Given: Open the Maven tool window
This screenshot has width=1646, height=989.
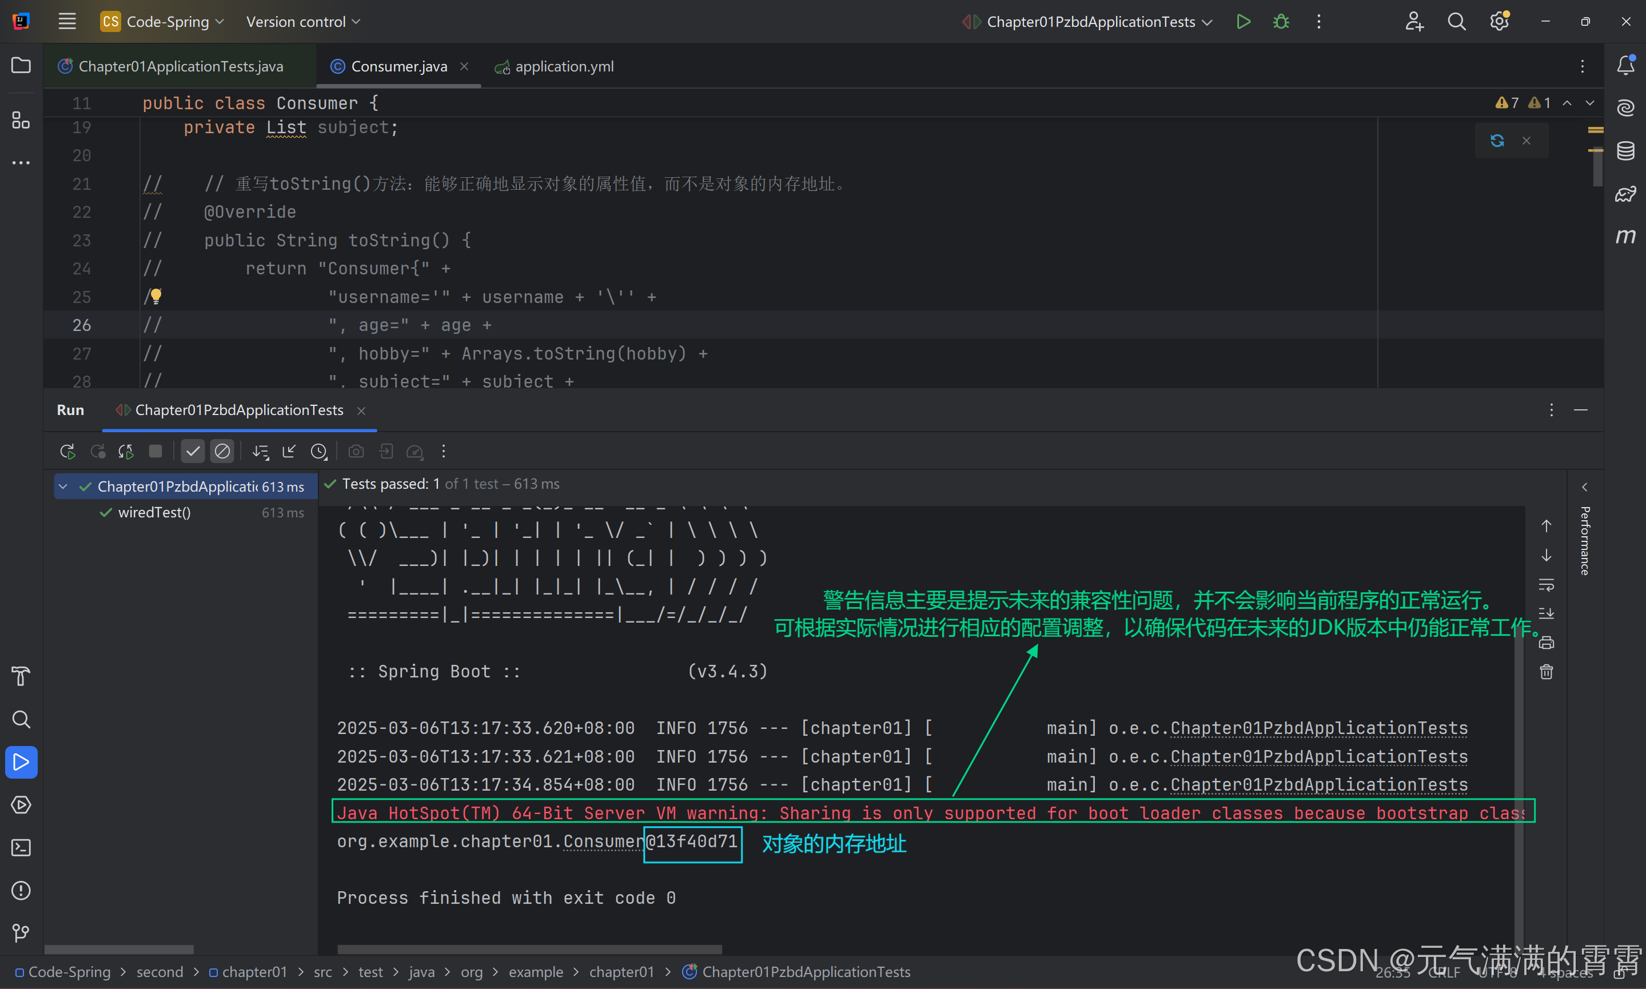Looking at the screenshot, I should click(1625, 236).
